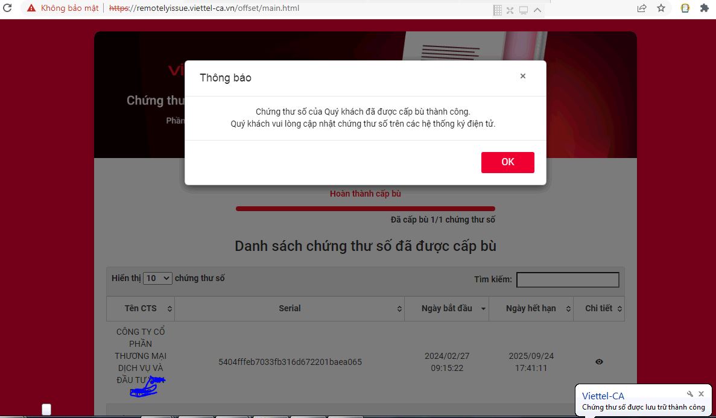716x418 pixels.
Task: View certificate details with the eye icon
Action: click(599, 362)
